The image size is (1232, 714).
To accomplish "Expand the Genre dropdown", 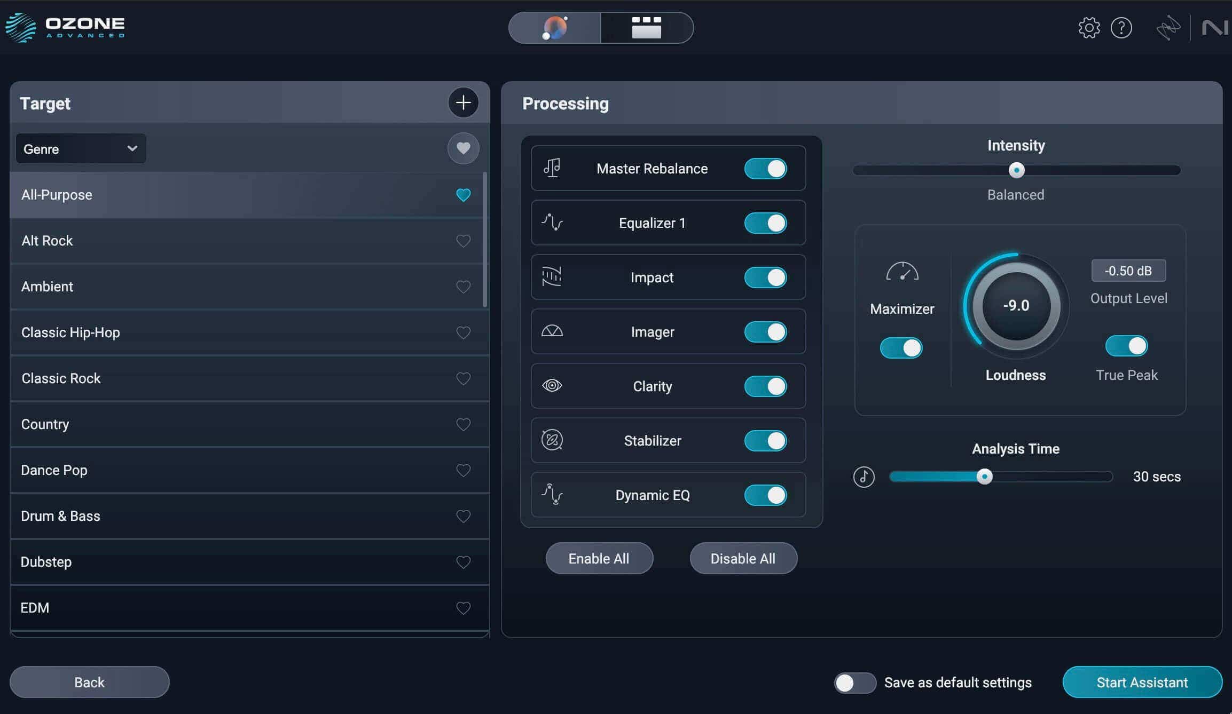I will (x=81, y=149).
